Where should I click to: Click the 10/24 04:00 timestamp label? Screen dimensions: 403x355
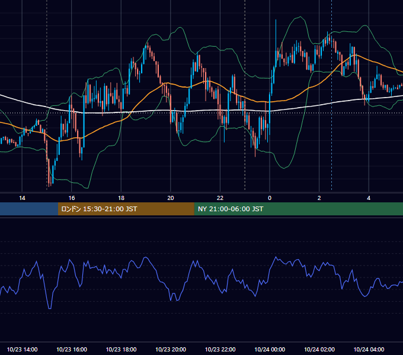tap(369, 349)
